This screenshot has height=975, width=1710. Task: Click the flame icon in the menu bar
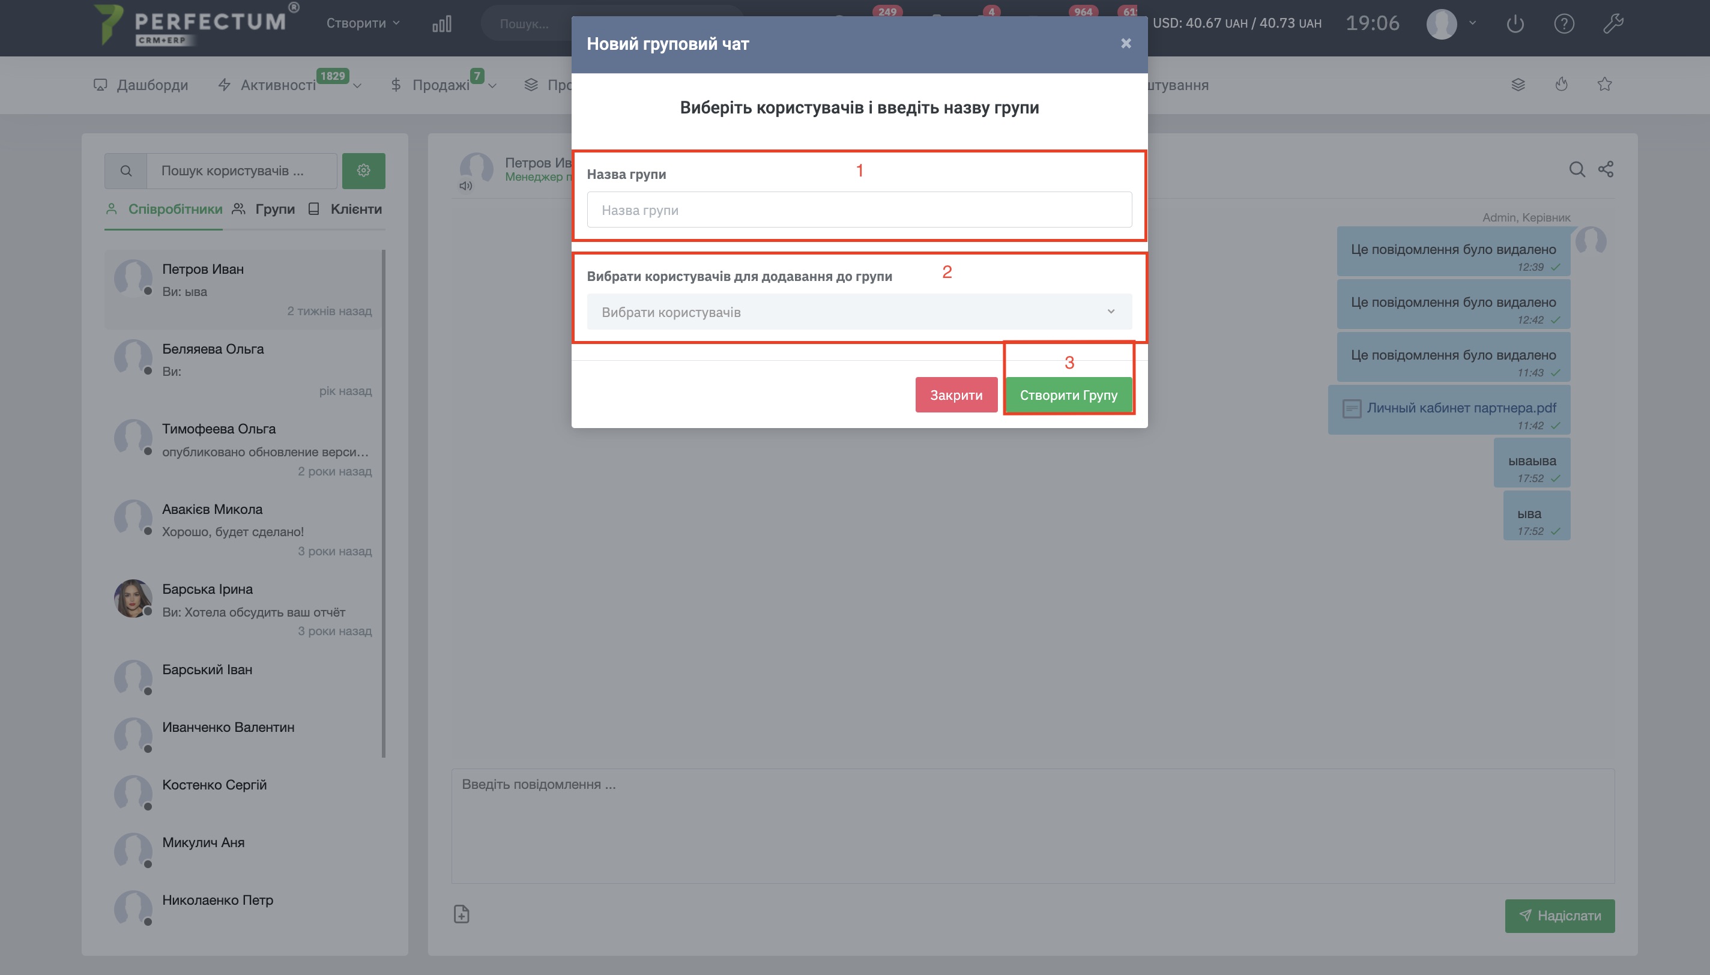(1561, 85)
